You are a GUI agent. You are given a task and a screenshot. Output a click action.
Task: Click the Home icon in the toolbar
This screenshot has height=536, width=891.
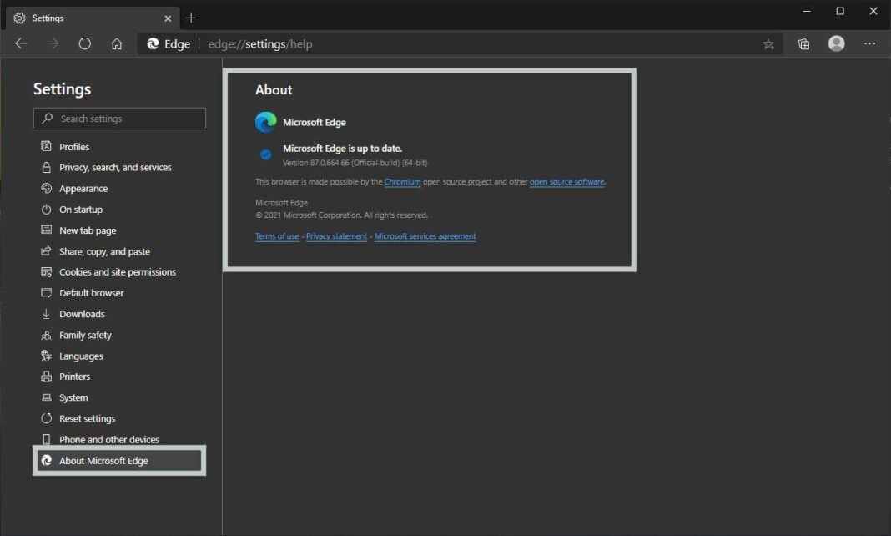(117, 43)
